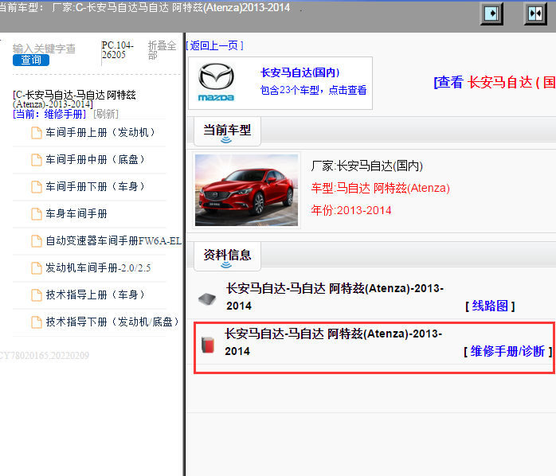The image size is (556, 476).
Task: Open 车身车间手册 document
Action: pos(76,213)
